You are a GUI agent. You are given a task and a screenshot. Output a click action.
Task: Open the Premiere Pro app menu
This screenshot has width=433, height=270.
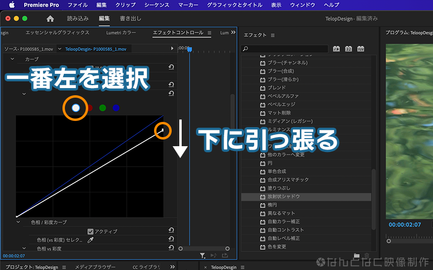coord(41,5)
